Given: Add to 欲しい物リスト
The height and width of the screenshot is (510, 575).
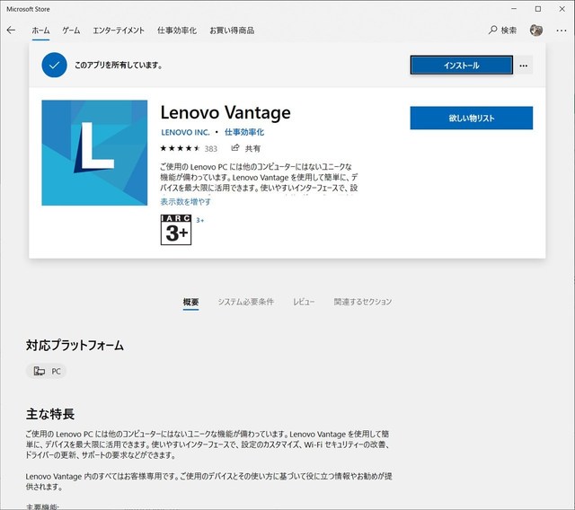Looking at the screenshot, I should tap(471, 118).
